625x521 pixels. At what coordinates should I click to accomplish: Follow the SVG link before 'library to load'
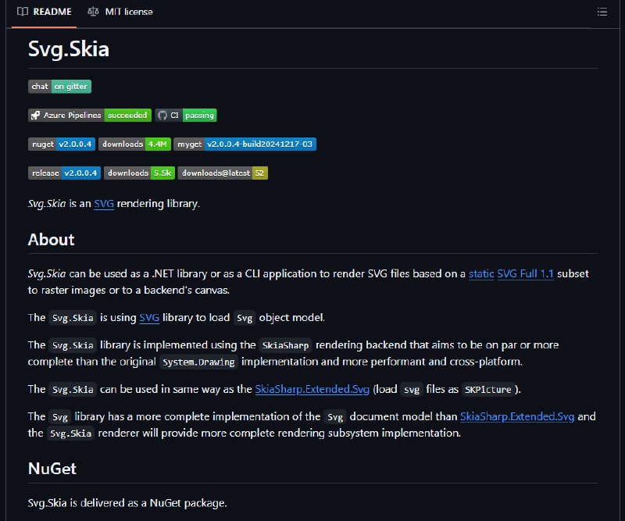click(149, 318)
